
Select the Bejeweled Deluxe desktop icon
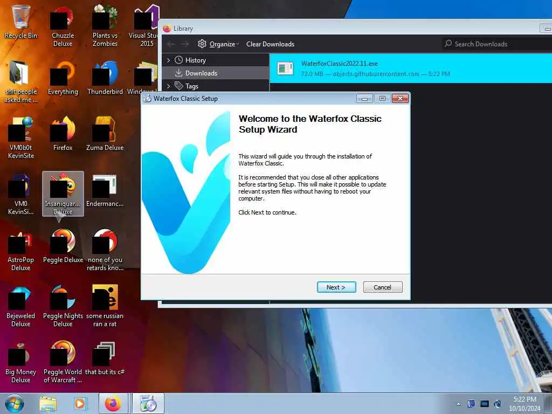[x=21, y=306]
